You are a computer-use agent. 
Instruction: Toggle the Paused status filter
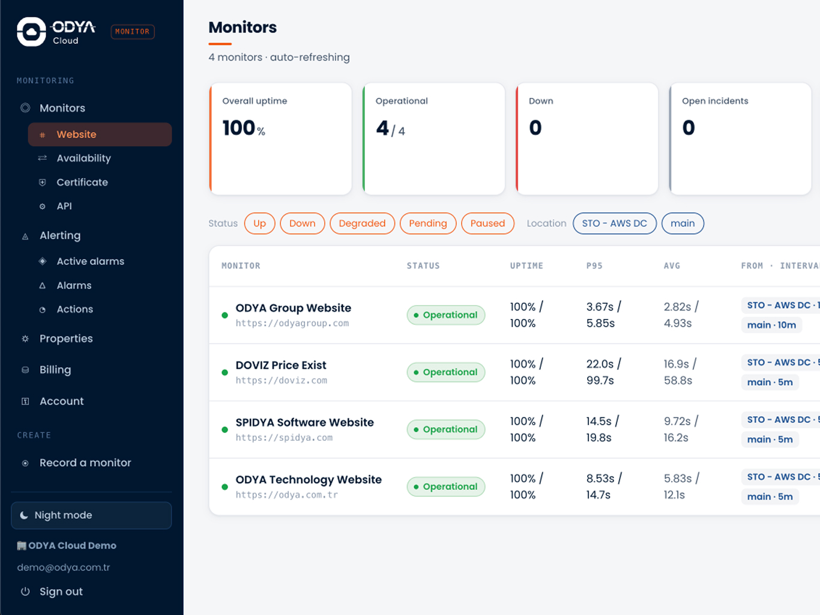click(x=487, y=223)
